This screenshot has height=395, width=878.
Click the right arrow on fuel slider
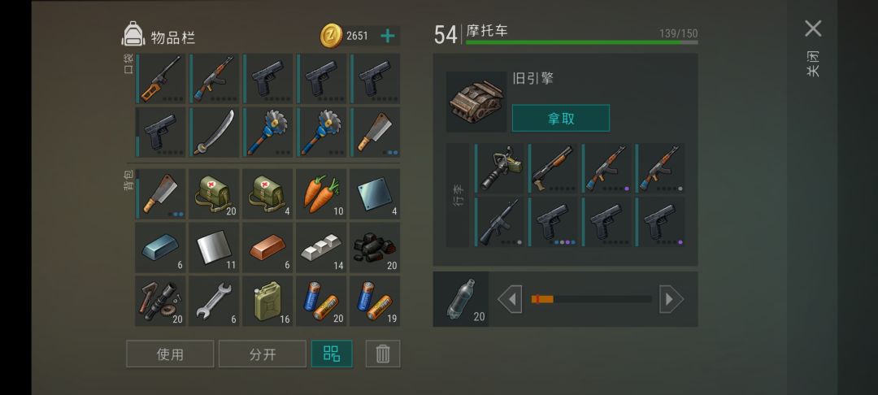point(672,299)
